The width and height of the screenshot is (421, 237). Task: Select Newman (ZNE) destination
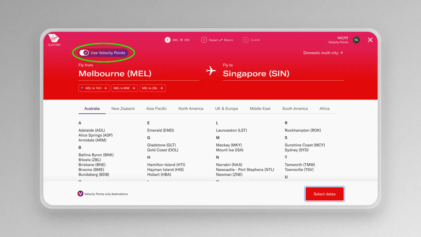tap(229, 174)
